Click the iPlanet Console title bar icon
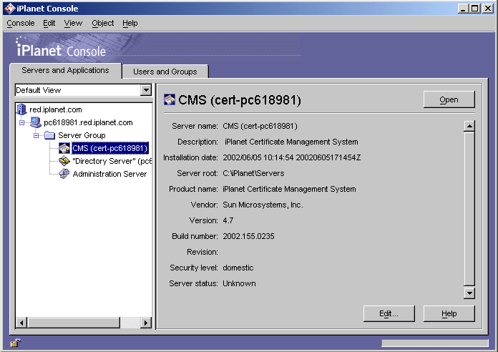 pyautogui.click(x=10, y=9)
